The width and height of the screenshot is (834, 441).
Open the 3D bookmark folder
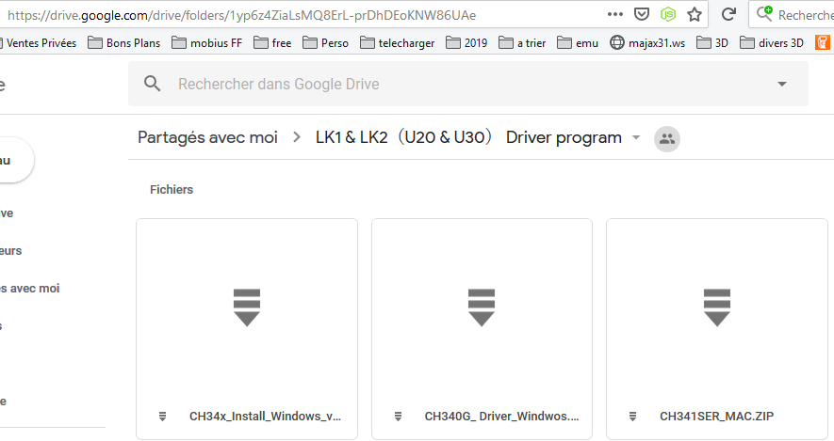(x=712, y=43)
